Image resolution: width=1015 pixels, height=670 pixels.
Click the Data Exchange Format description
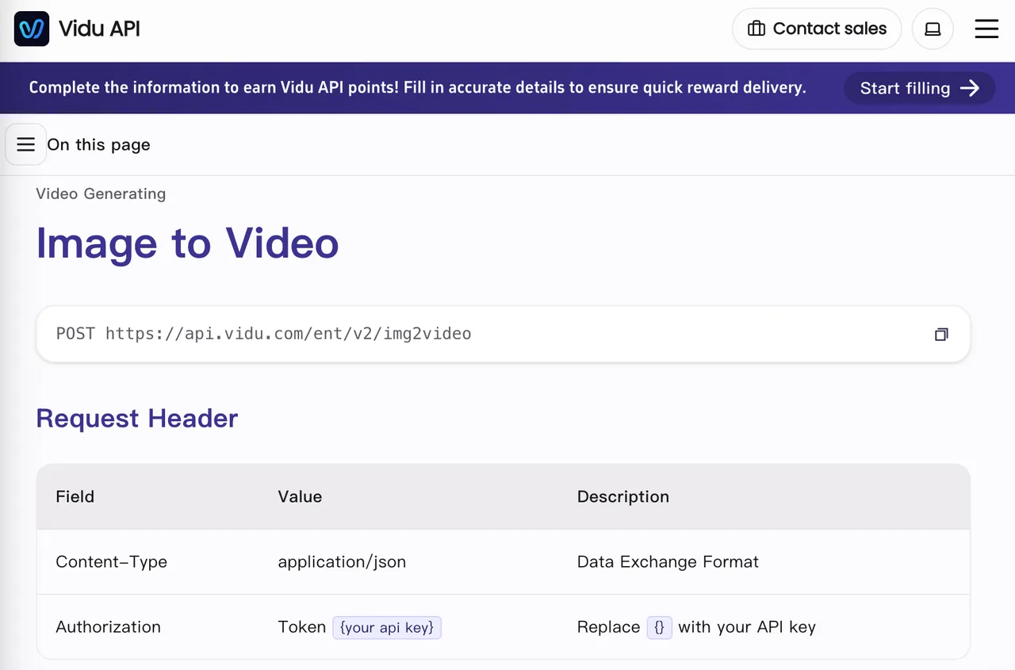pos(668,561)
